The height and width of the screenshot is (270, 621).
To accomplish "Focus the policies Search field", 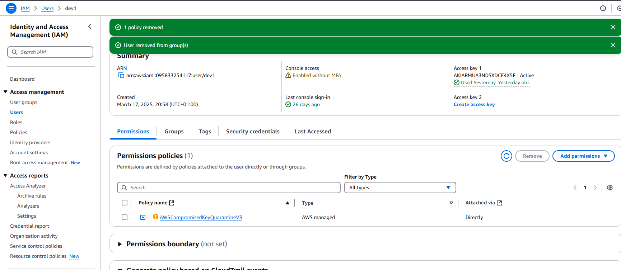I will coord(229,188).
